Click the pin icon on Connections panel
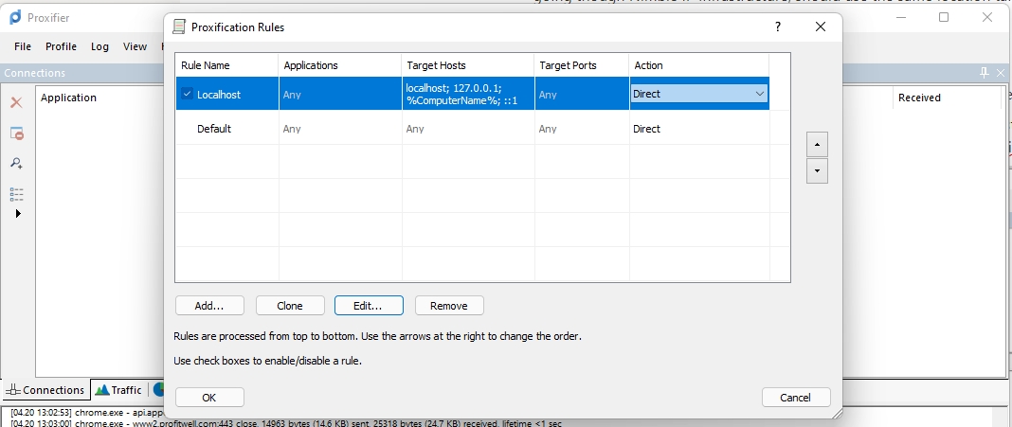 pyautogui.click(x=985, y=73)
